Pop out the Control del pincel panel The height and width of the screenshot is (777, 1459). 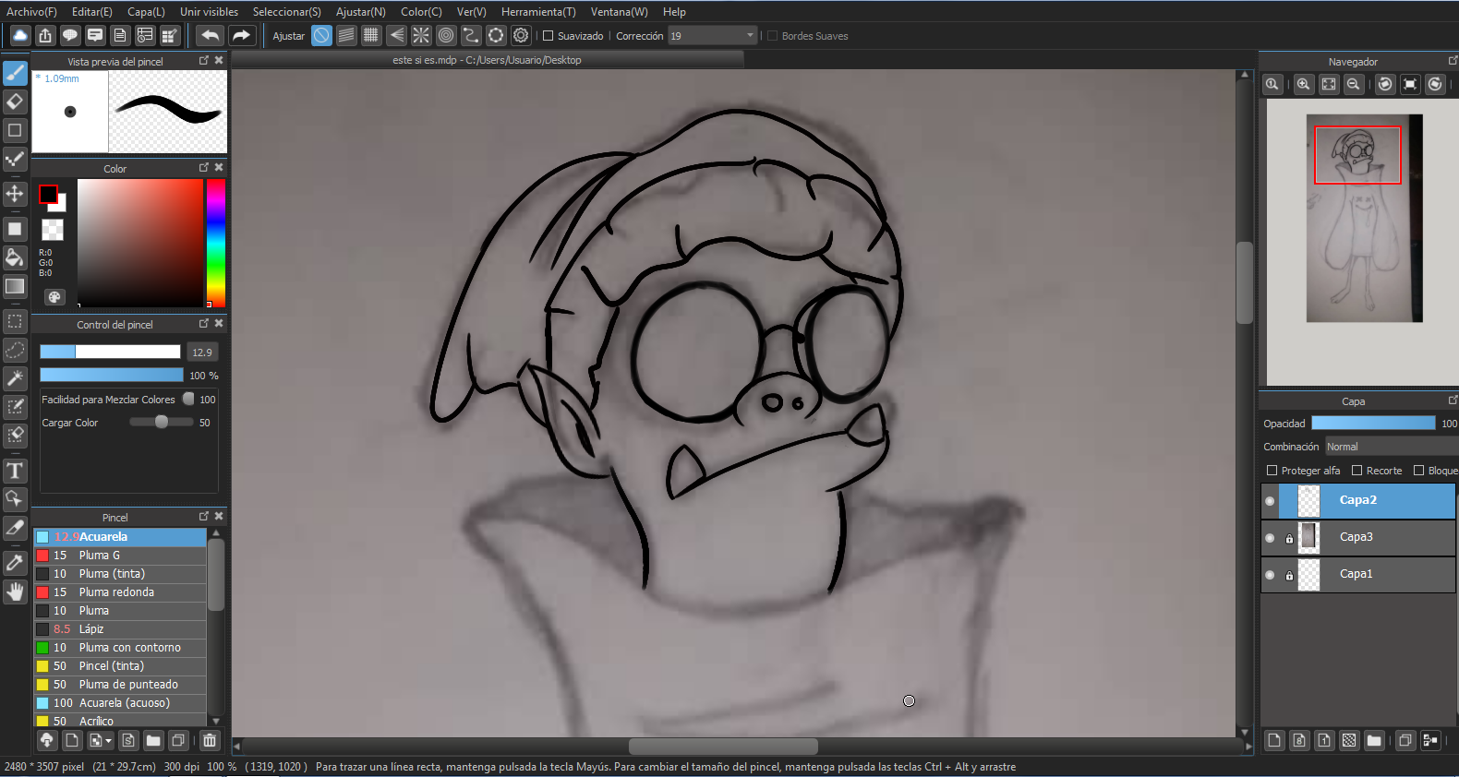coord(204,324)
